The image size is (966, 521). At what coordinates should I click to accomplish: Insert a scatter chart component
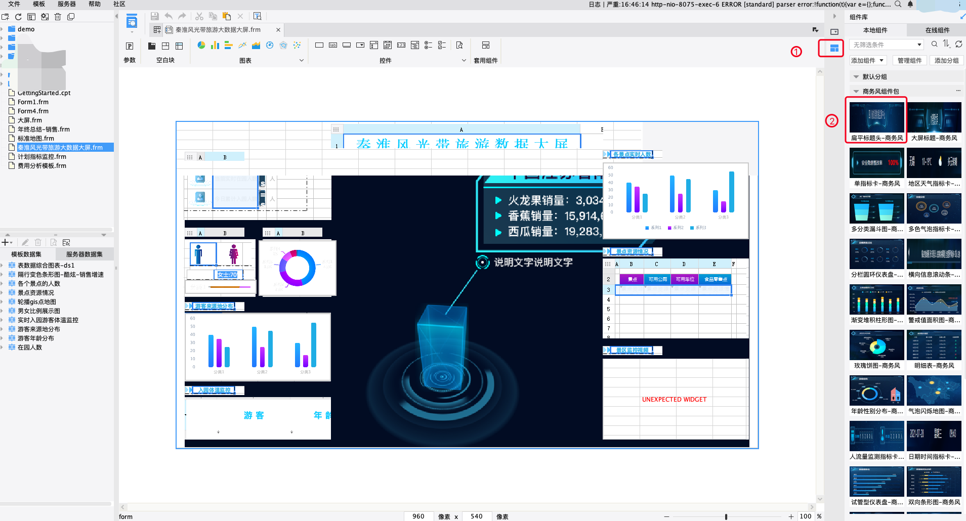click(297, 46)
